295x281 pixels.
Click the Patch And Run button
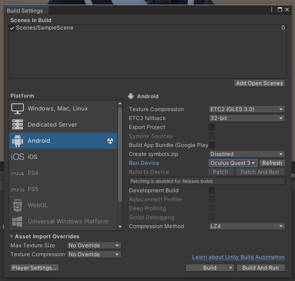coord(260,172)
